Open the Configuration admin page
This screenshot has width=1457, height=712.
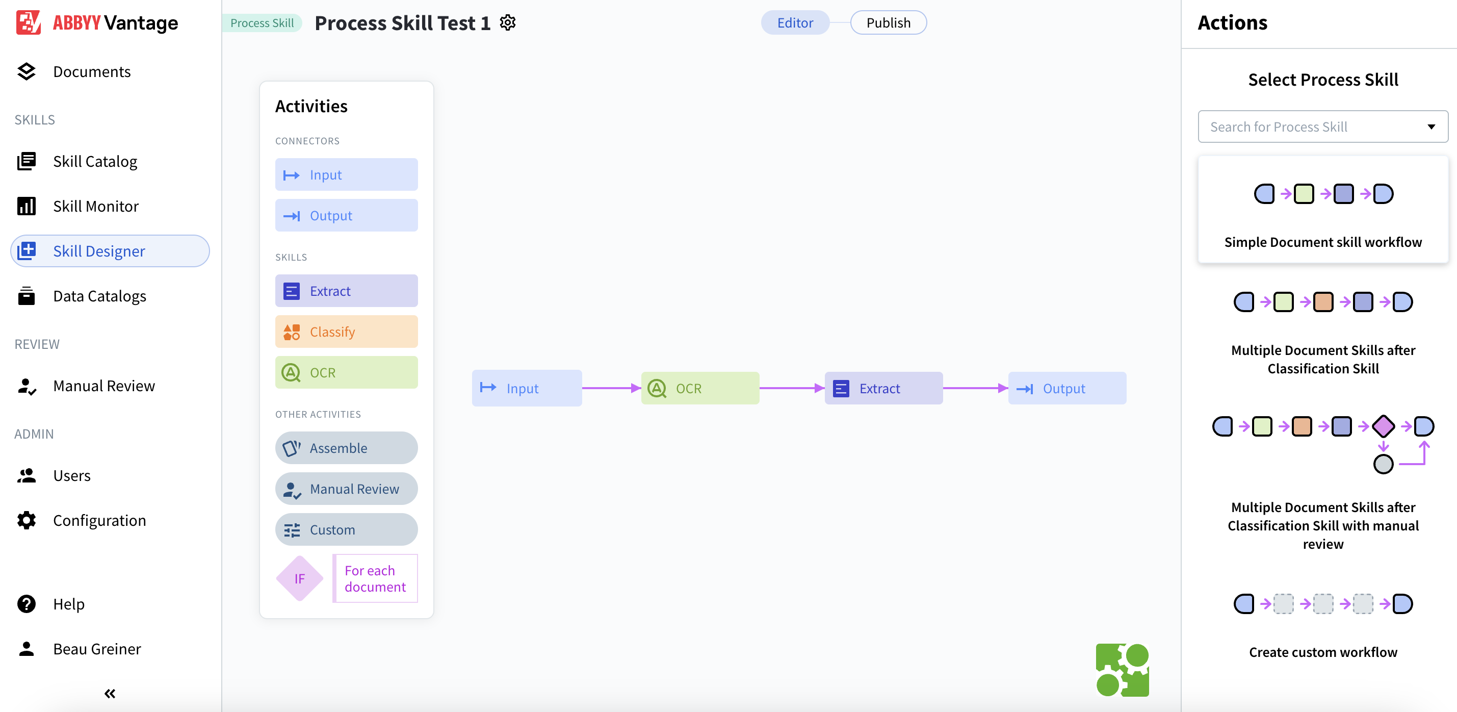(99, 520)
